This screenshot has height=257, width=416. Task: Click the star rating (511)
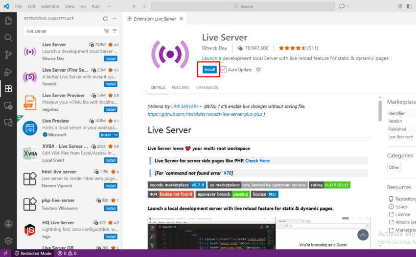click(298, 48)
